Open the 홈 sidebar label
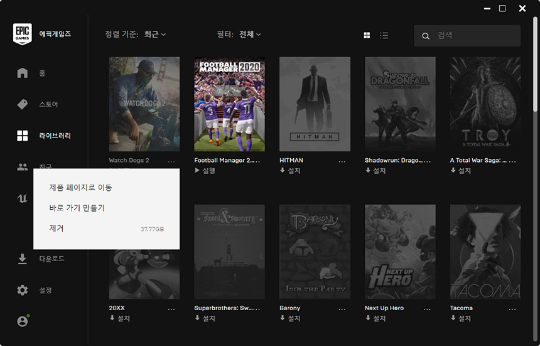Screen dimensions: 540x346 (x=42, y=73)
